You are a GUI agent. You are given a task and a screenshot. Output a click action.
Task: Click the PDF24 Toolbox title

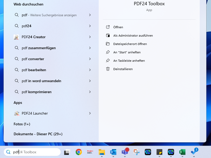coord(149,4)
